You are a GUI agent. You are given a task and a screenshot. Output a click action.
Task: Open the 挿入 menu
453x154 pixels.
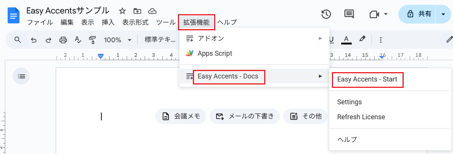point(108,22)
